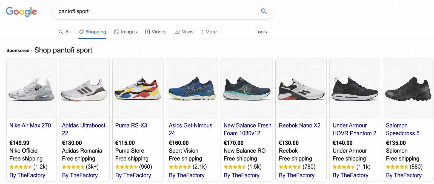
Task: Expand the More menu
Action: (209, 32)
